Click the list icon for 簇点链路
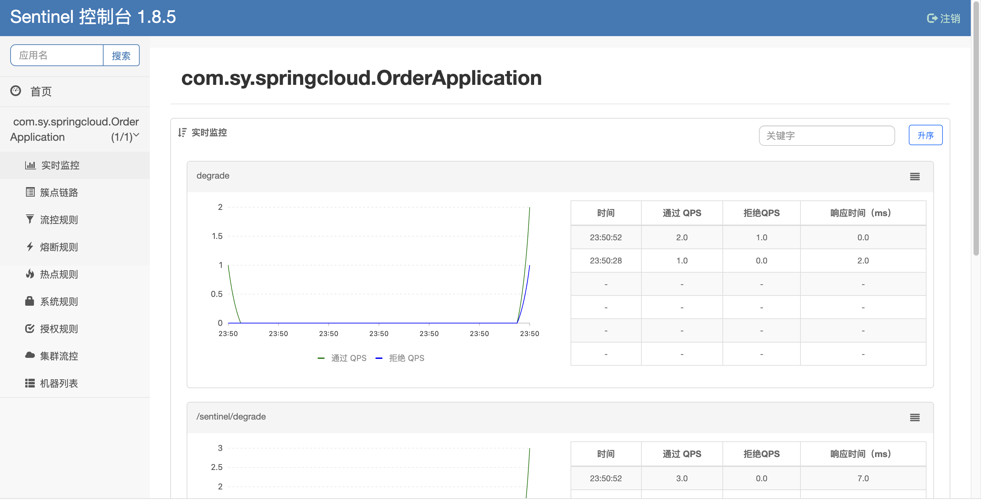981x501 pixels. pos(30,192)
